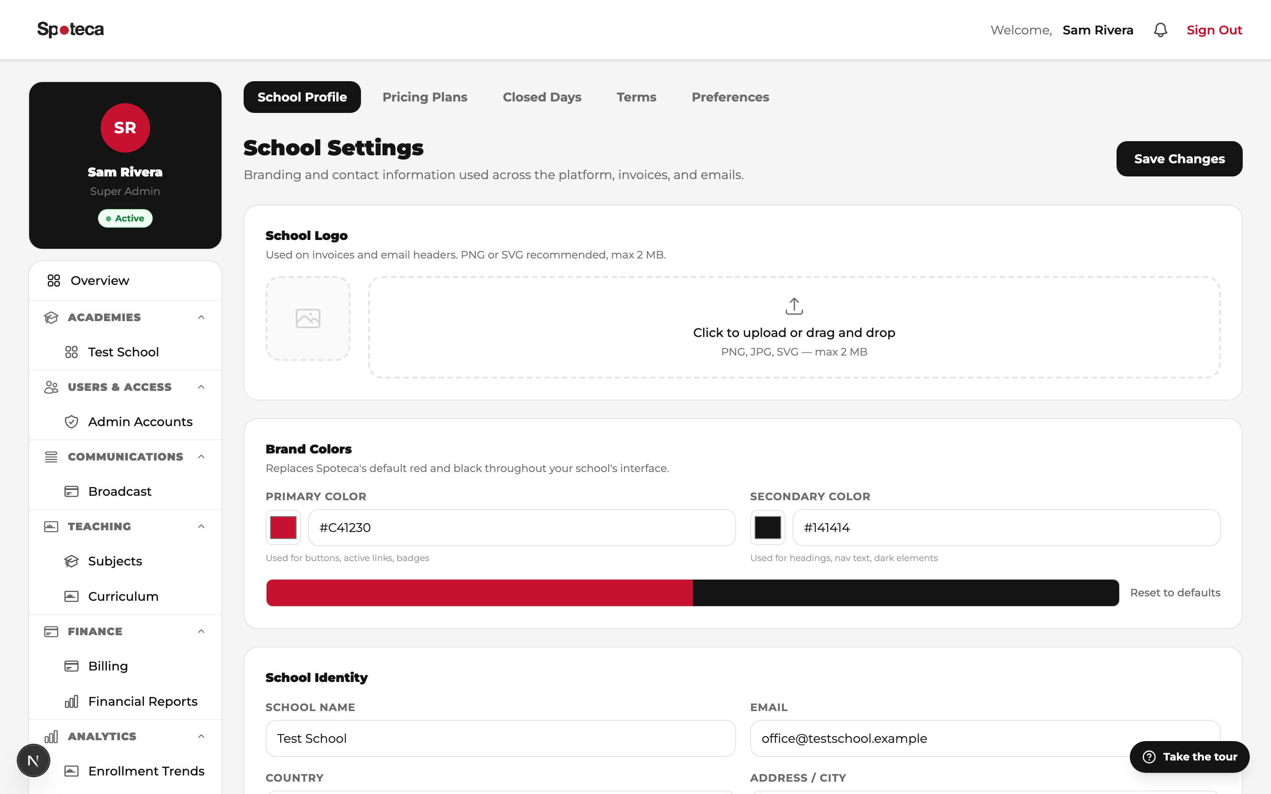Open the primary color swatch picker
This screenshot has width=1271, height=794.
click(283, 527)
